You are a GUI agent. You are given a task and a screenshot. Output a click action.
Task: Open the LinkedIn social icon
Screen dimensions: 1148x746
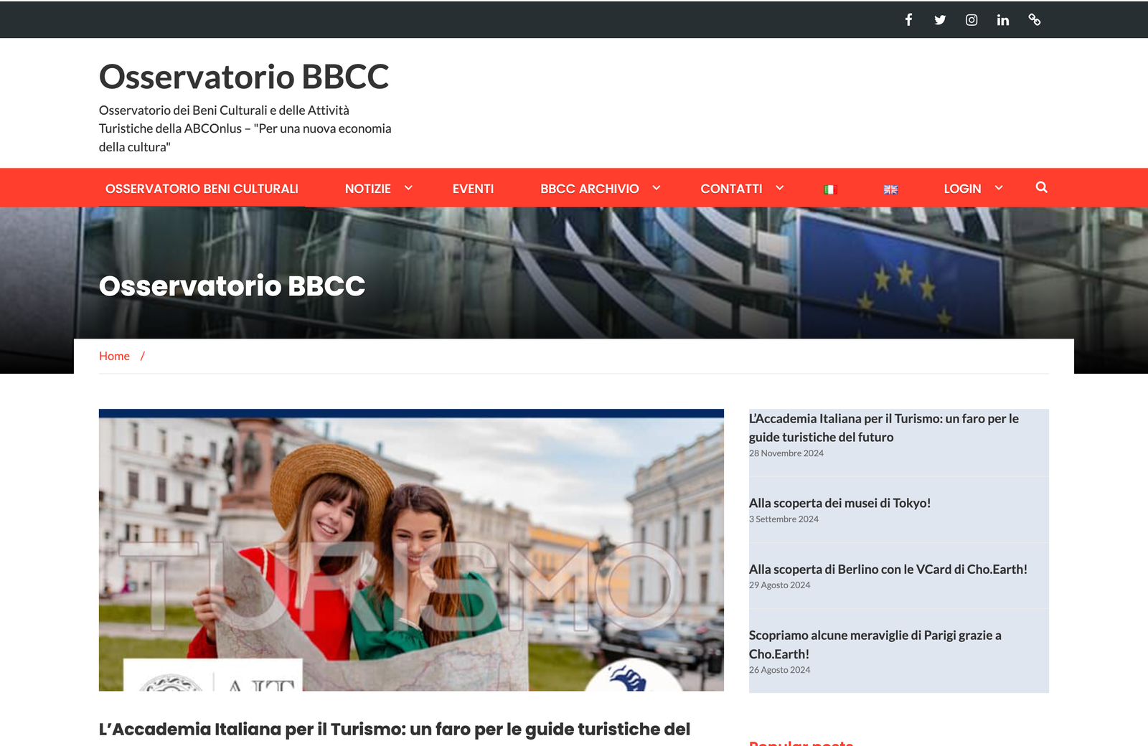(1003, 20)
